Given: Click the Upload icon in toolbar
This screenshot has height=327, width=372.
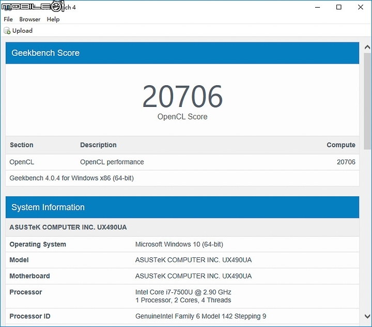Looking at the screenshot, I should tap(7, 30).
